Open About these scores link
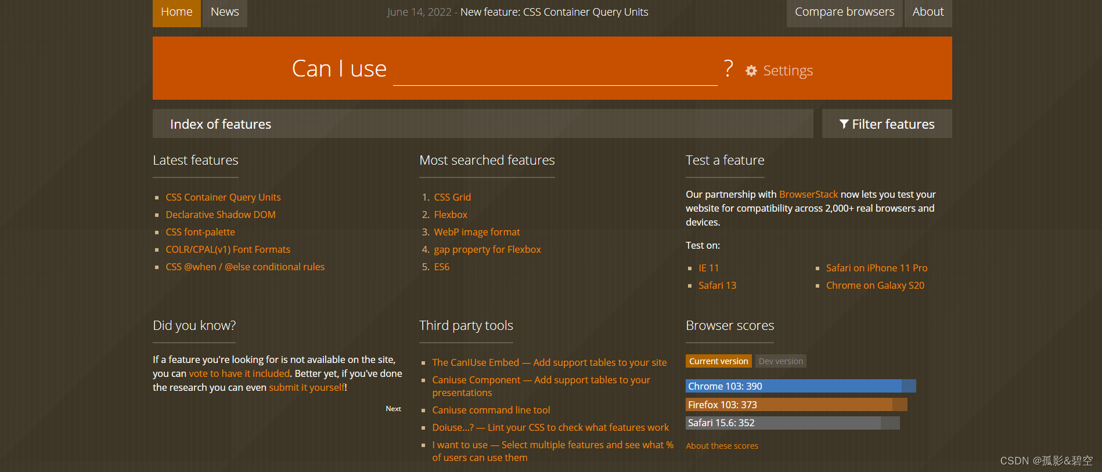Viewport: 1102px width, 472px height. (x=722, y=446)
